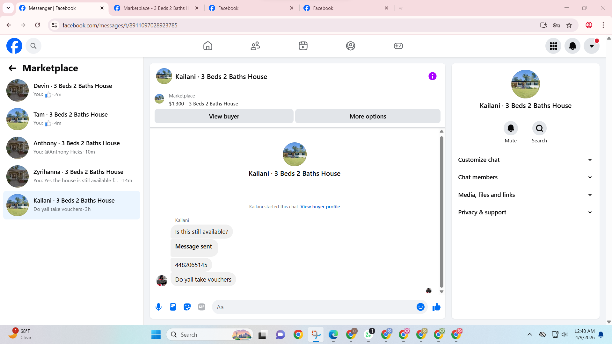Screen dimensions: 612x344
Task: Search within the conversation
Action: pos(539,128)
